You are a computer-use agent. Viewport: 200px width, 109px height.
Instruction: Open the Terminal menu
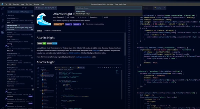(x=36, y=4)
